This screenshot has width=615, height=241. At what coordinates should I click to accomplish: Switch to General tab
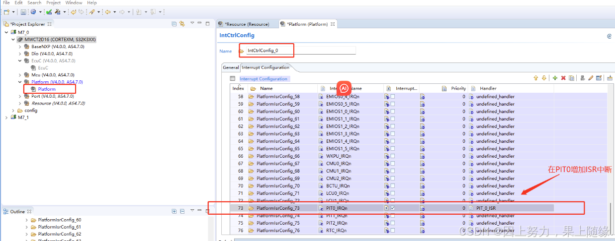click(231, 67)
